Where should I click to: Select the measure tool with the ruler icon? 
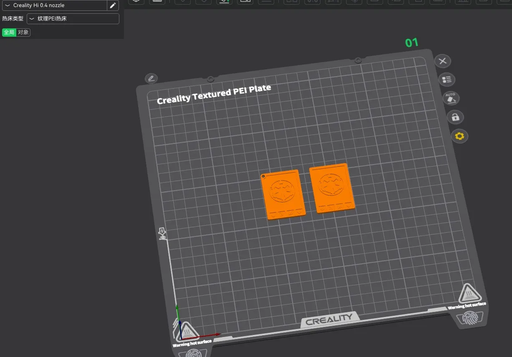pyautogui.click(x=157, y=2)
